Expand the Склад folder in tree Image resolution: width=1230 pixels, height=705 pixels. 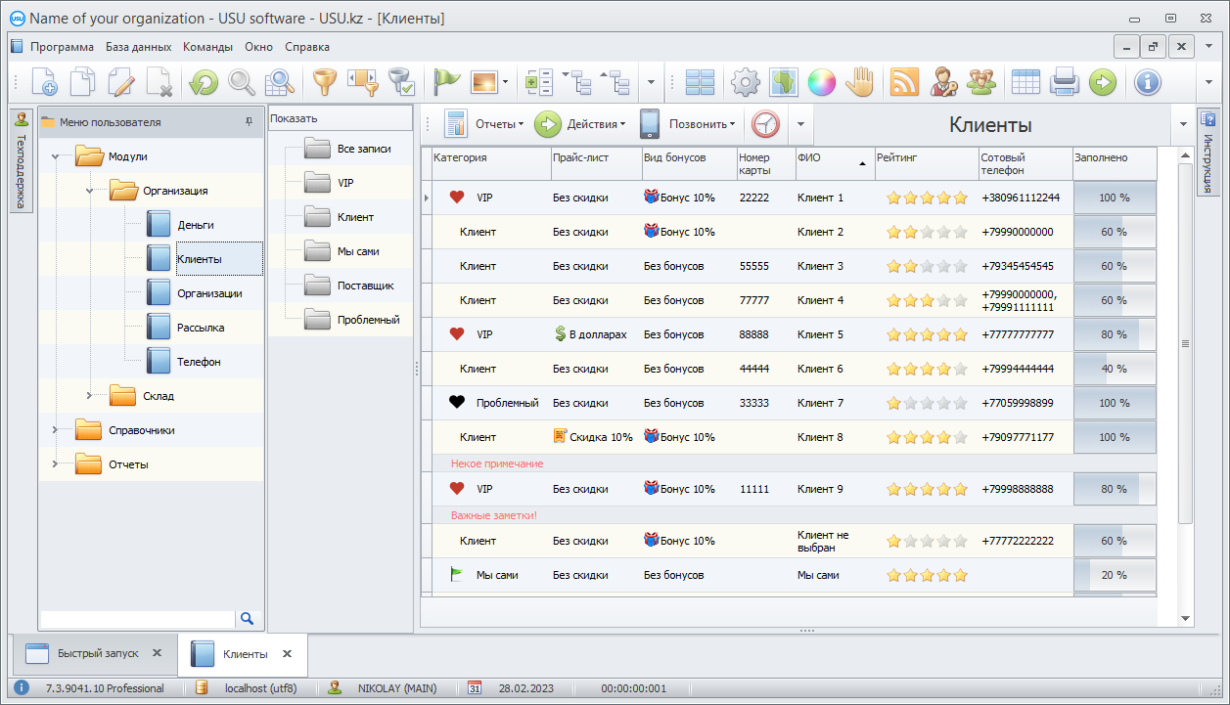point(89,396)
